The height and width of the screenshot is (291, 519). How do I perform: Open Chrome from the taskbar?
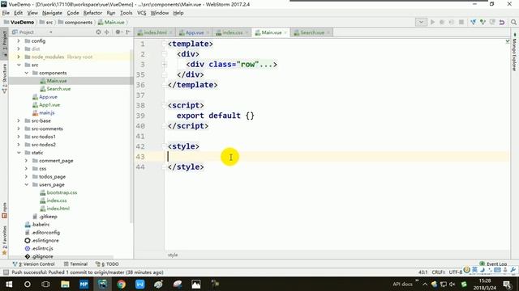point(121,284)
